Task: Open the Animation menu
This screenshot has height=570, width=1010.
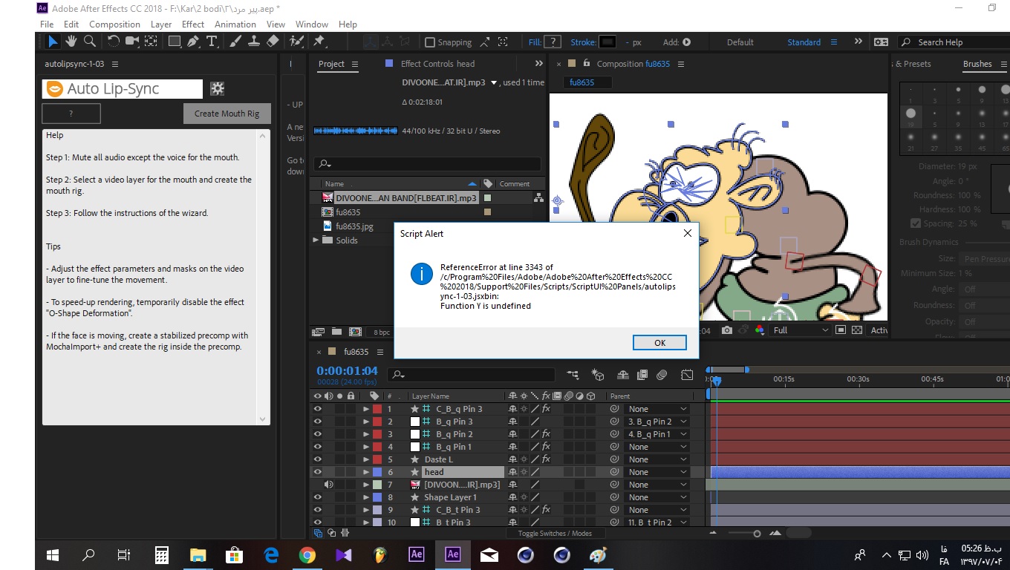Action: point(235,24)
